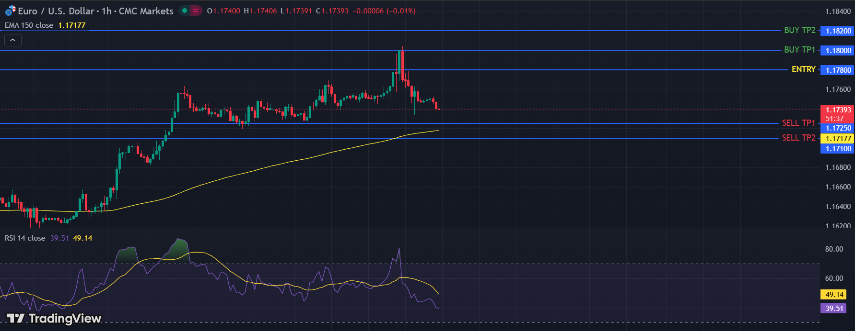Click the BUY TP2 line label
855x331 pixels.
tap(799, 30)
